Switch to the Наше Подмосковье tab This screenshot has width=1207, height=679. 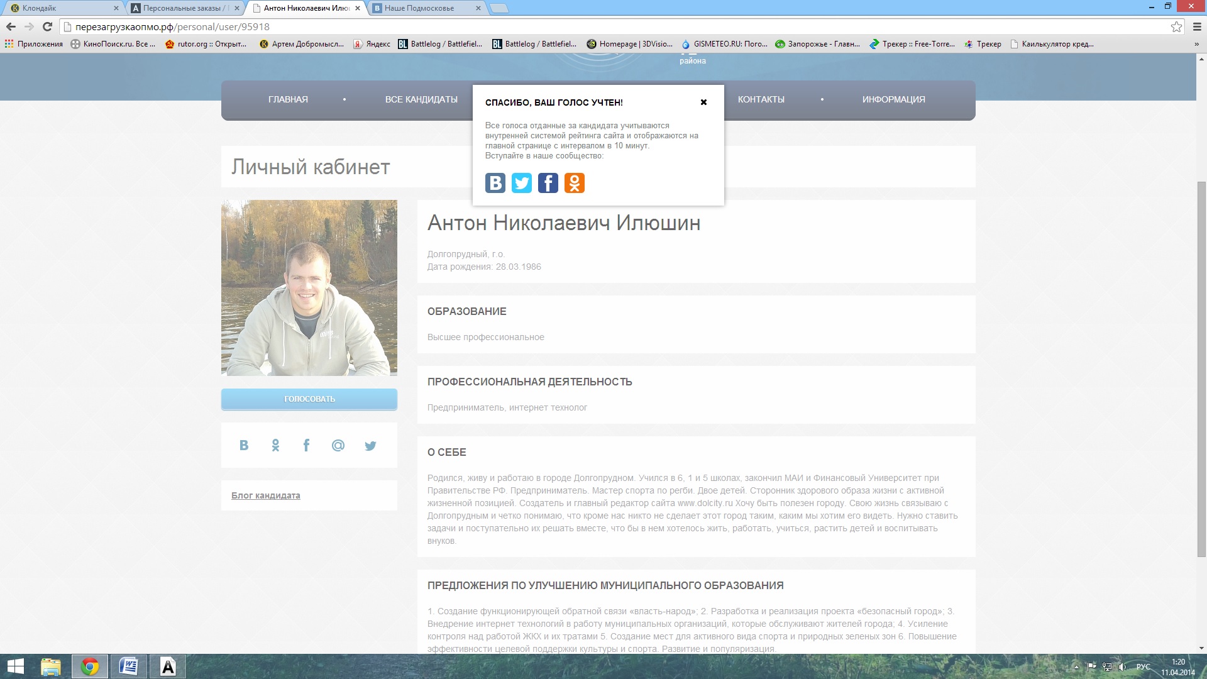point(419,8)
